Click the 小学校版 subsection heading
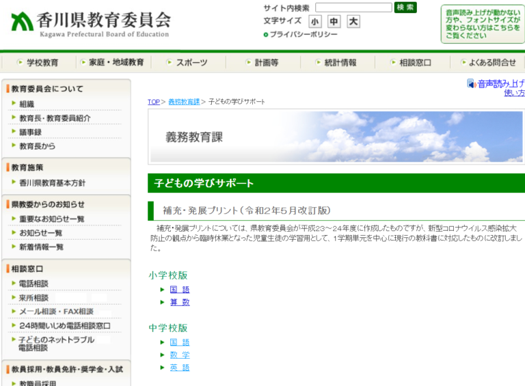Image resolution: width=525 pixels, height=386 pixels. (168, 275)
